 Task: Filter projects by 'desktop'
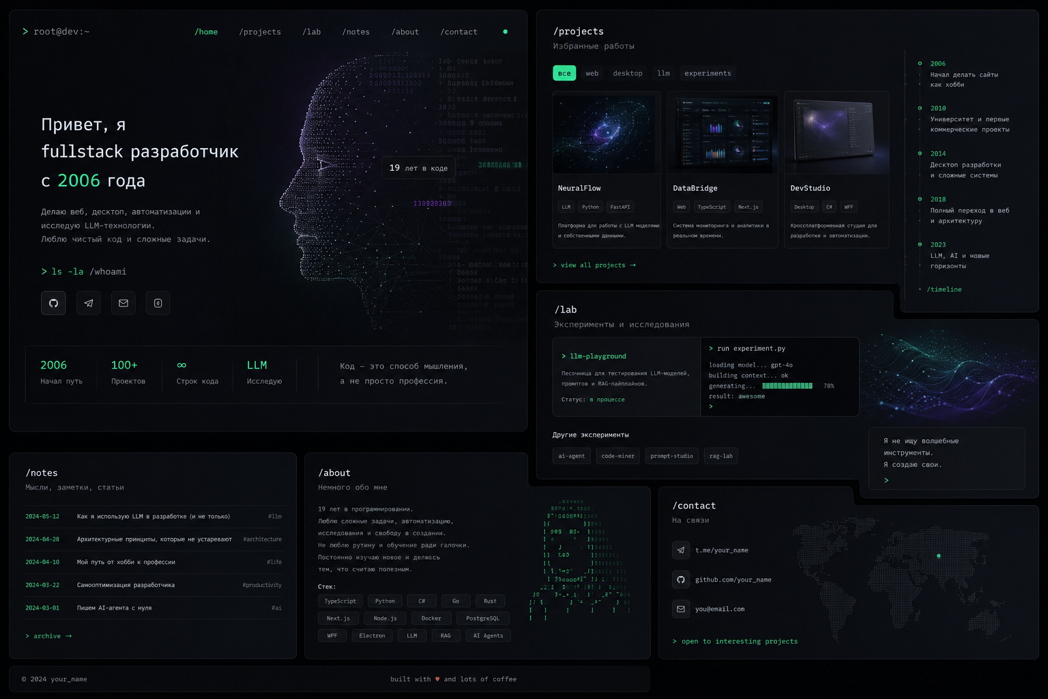click(x=628, y=73)
